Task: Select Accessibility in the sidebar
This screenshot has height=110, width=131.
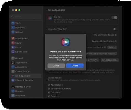Action: [26, 67]
